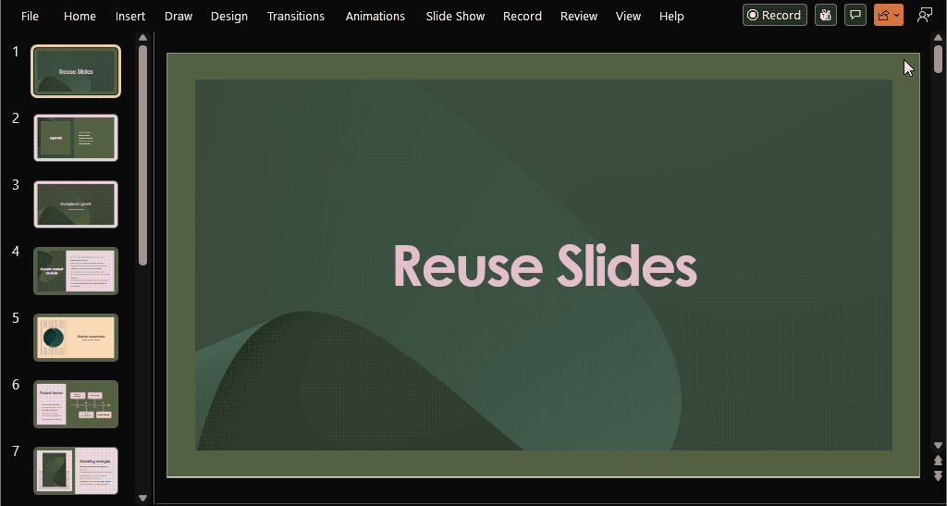
Task: Open the Slide Show tab
Action: [455, 17]
